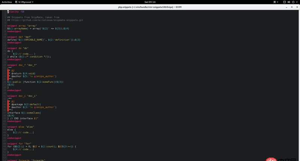This screenshot has height=161, width=300.
Task: Click the 'for ($${2:i} = 0;' line
Action: click(x=42, y=146)
